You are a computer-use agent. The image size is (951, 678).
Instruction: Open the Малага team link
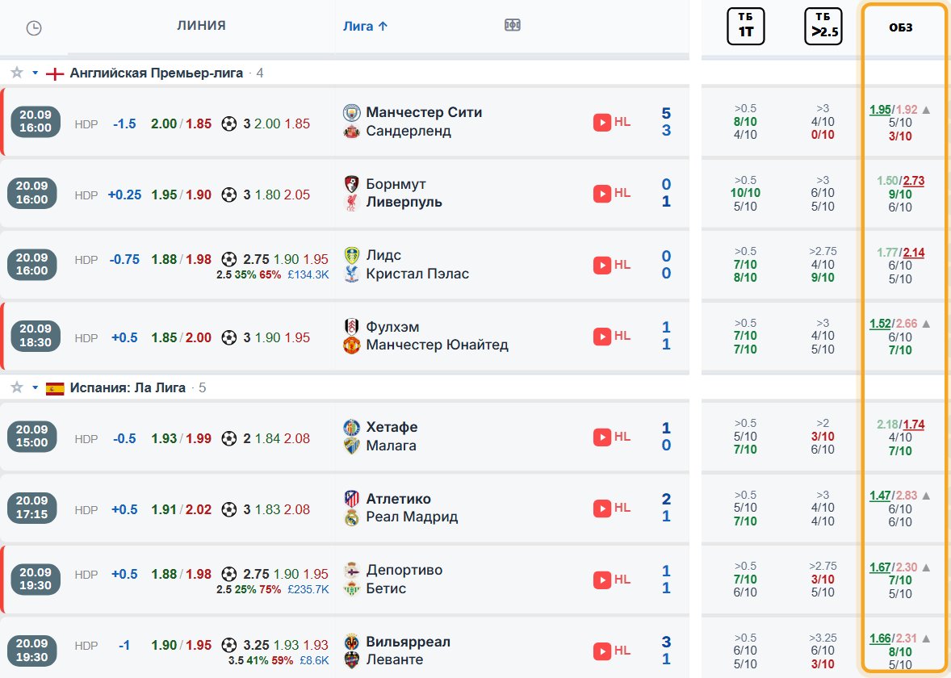(x=391, y=445)
